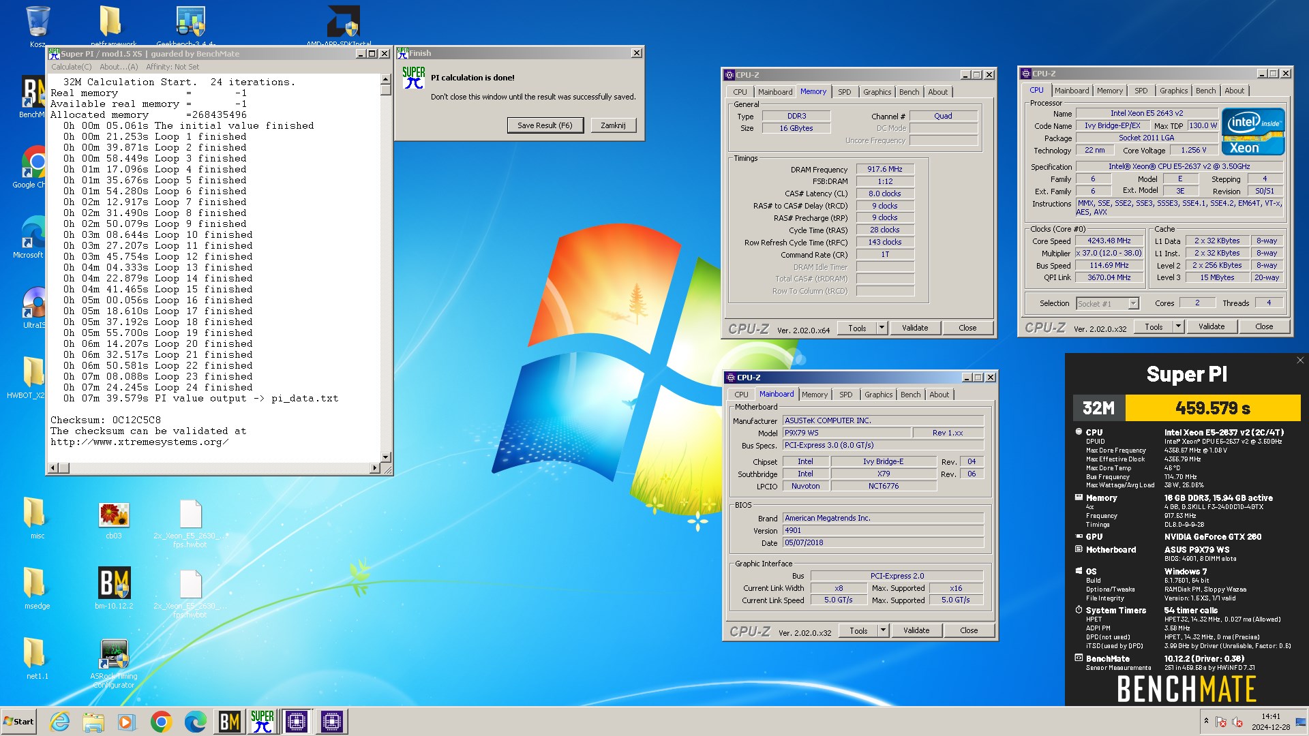
Task: Close the BenchMate Super PI result panel
Action: coord(1299,361)
